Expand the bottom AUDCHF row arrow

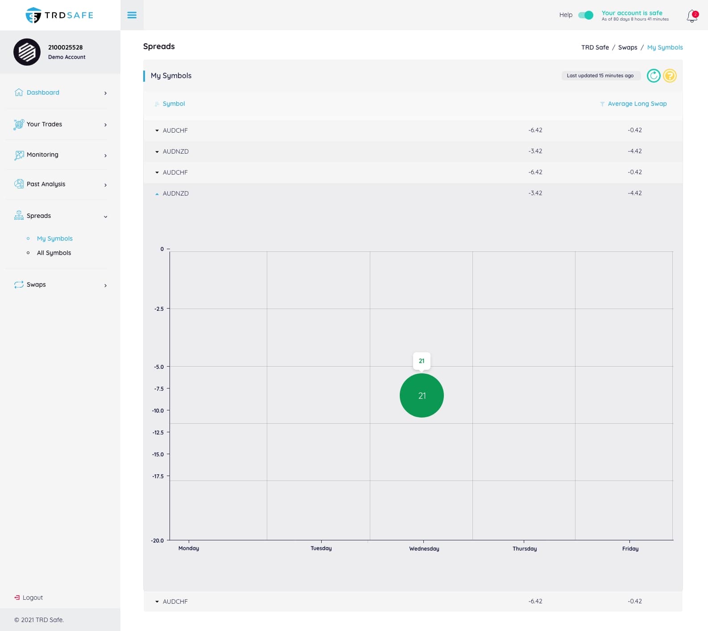pos(157,602)
